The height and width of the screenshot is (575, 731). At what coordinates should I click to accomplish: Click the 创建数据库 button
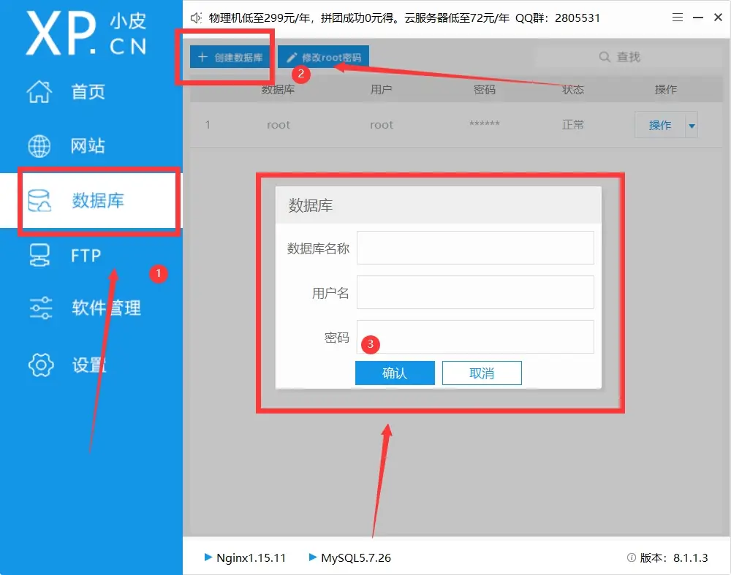(x=229, y=56)
